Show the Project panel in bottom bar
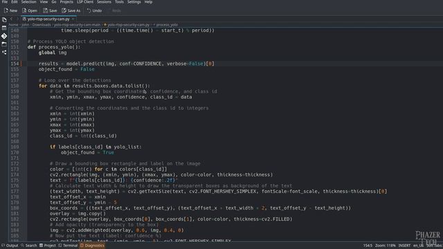443x249 pixels. click(48, 246)
